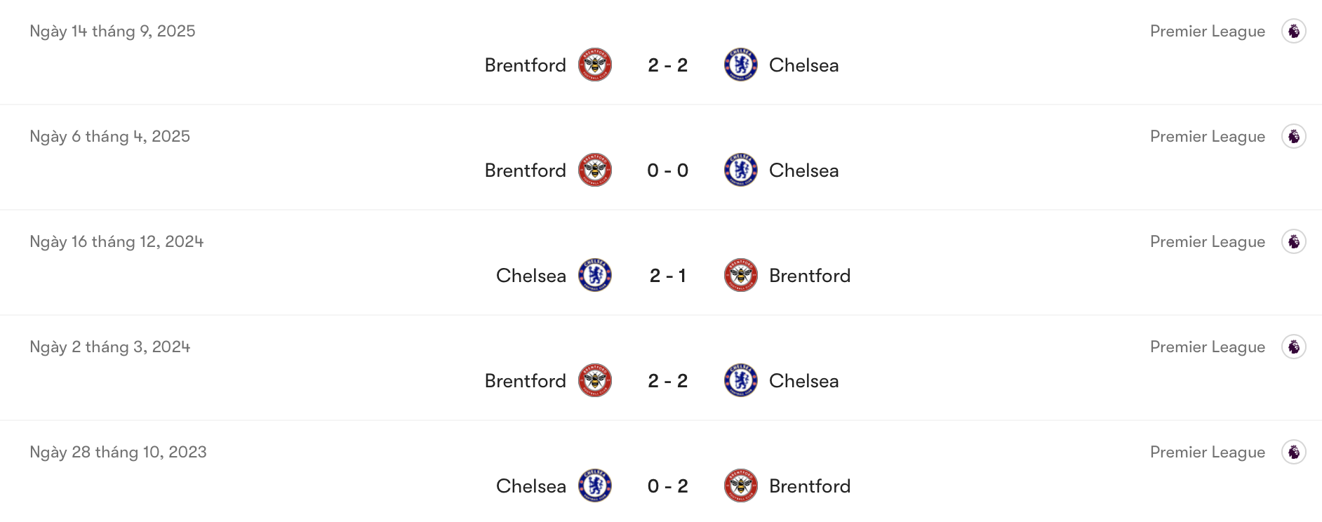Click the Brentford crest in the 2-2 September match
The height and width of the screenshot is (522, 1322).
(594, 64)
